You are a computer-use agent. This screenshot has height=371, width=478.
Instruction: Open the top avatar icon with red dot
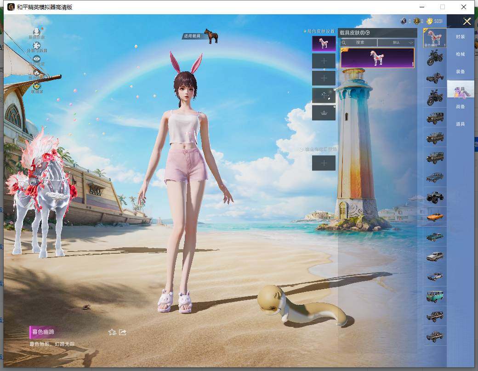[37, 32]
